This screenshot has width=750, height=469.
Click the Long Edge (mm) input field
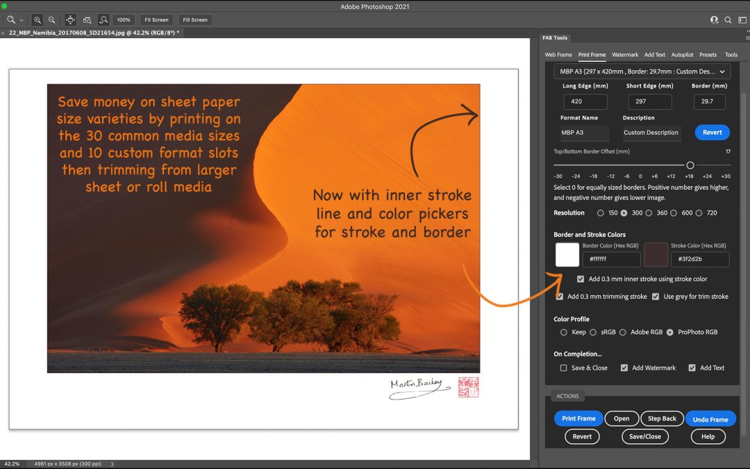pos(585,101)
